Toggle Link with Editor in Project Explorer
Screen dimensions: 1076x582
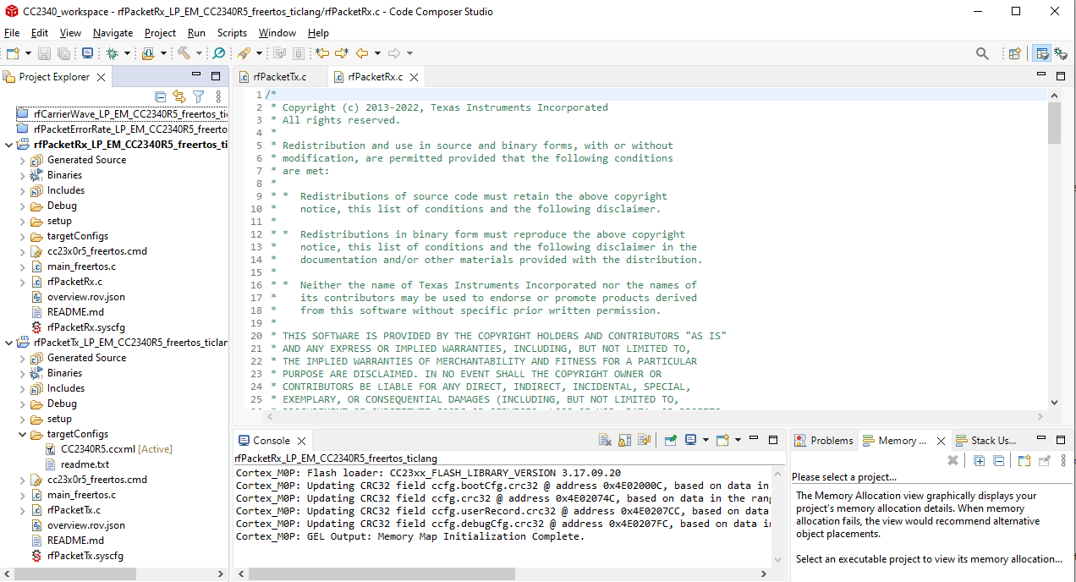point(179,96)
